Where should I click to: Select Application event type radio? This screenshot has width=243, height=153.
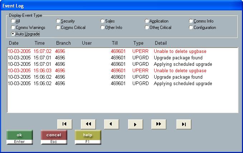tap(156, 21)
